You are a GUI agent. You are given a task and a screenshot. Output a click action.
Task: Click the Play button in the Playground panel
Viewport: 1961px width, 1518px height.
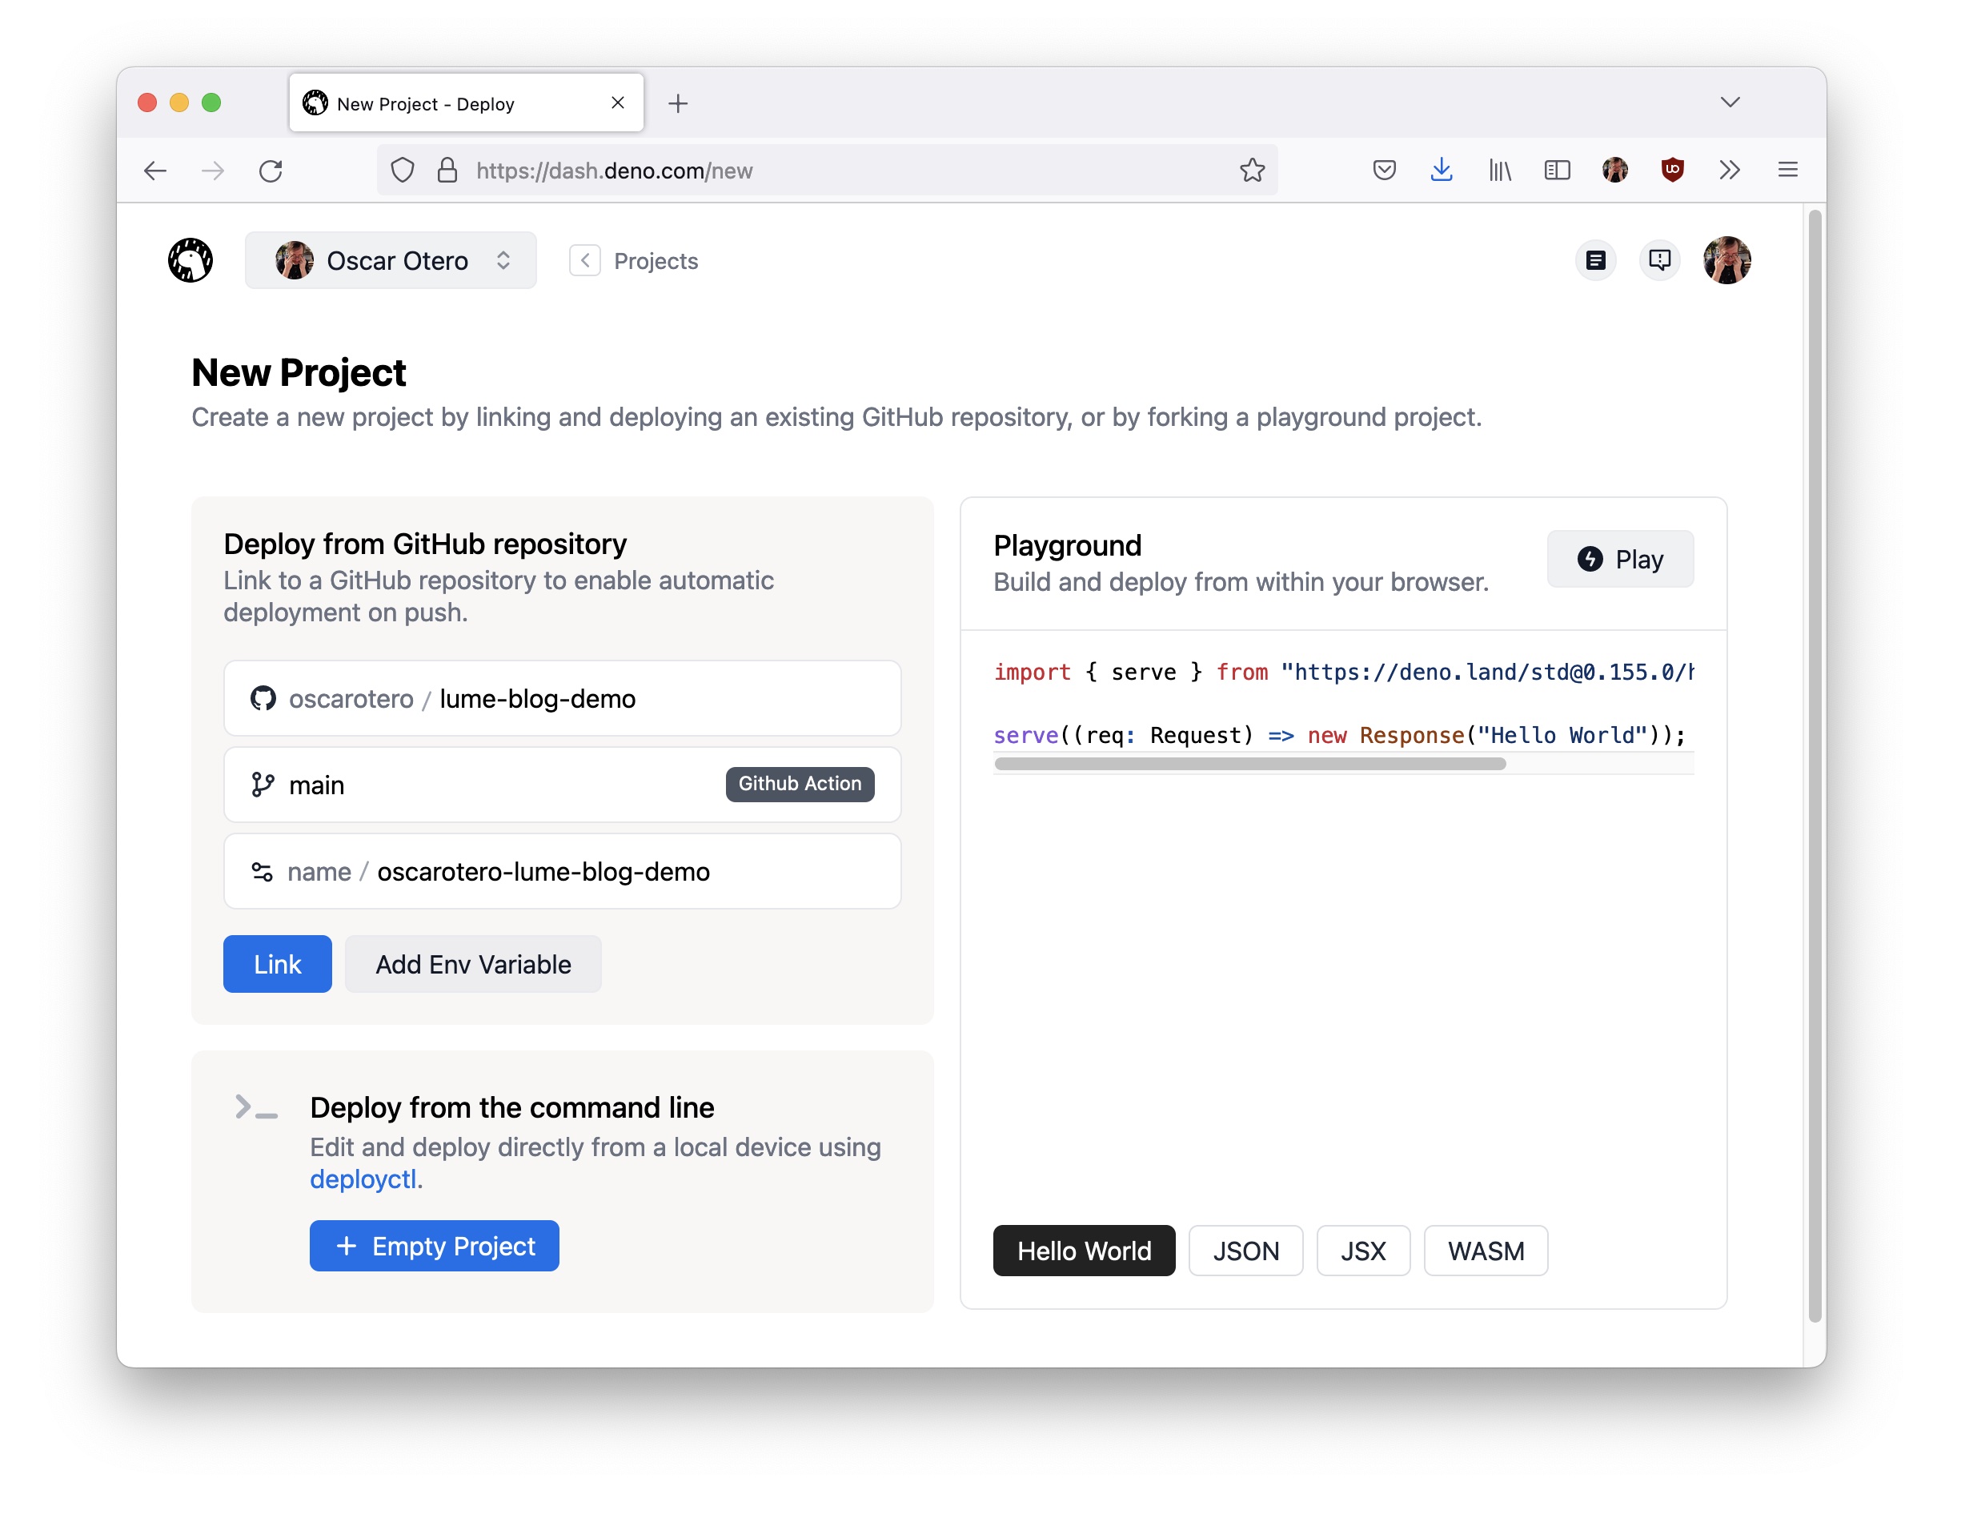point(1620,559)
